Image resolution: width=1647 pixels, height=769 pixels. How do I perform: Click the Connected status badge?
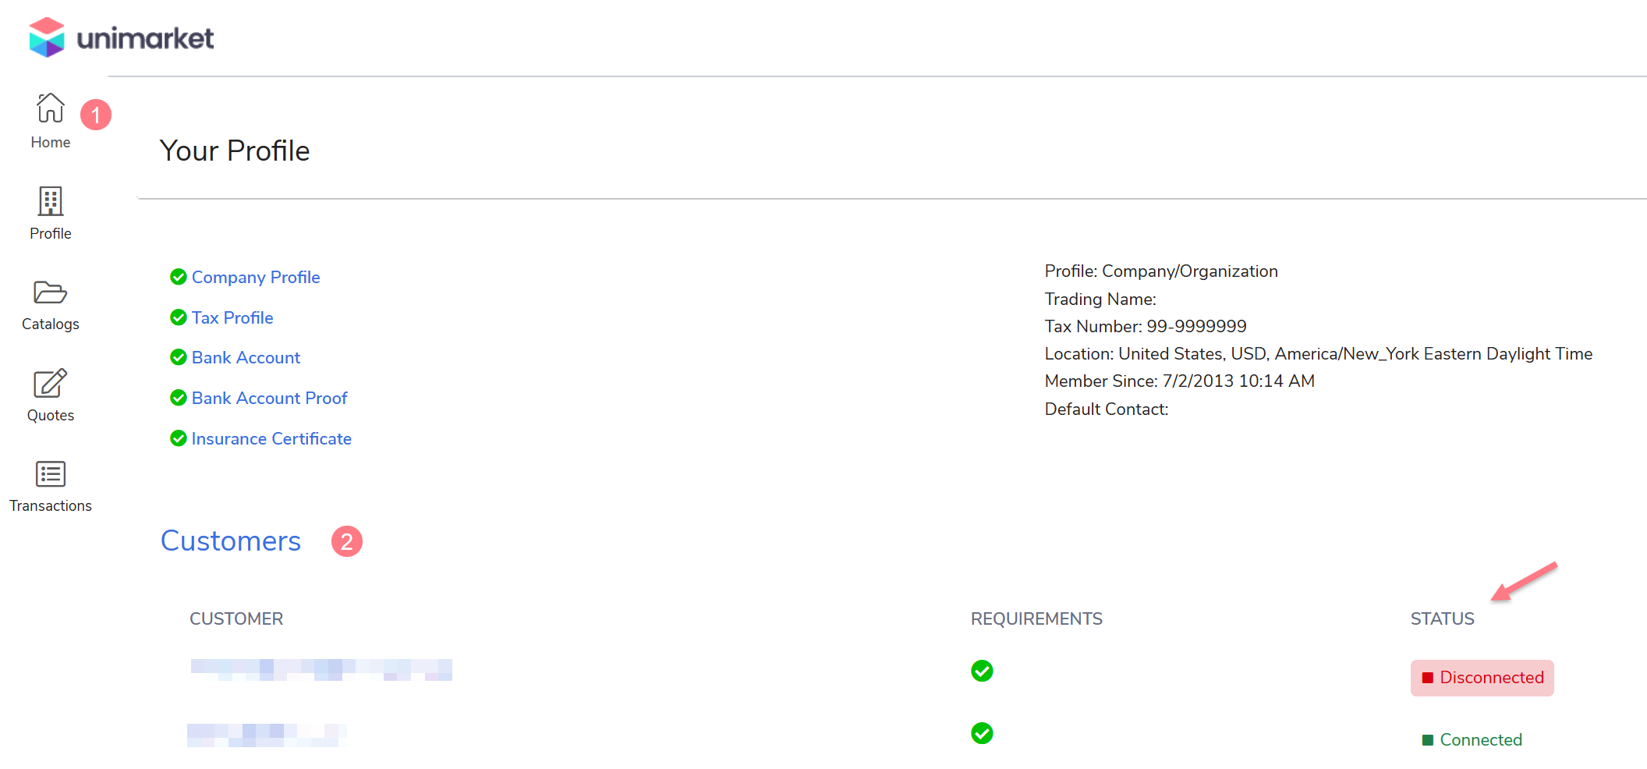coord(1472,740)
